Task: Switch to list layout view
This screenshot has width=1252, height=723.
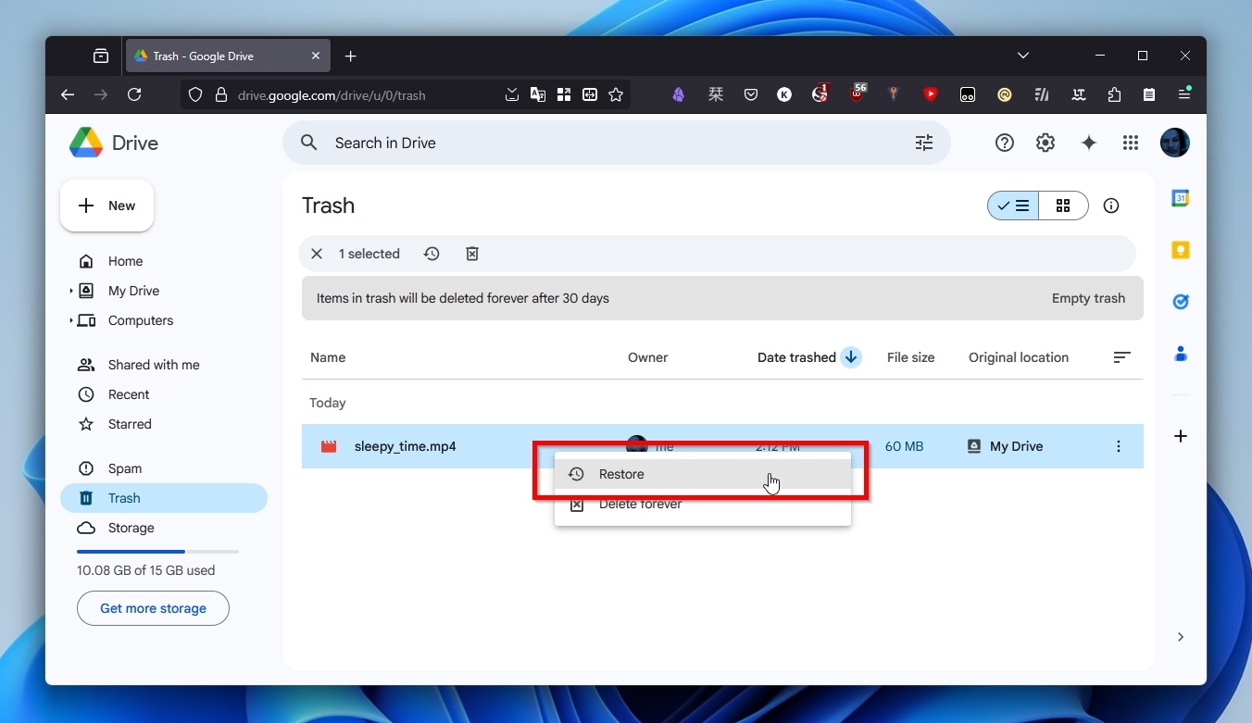Action: click(1013, 206)
